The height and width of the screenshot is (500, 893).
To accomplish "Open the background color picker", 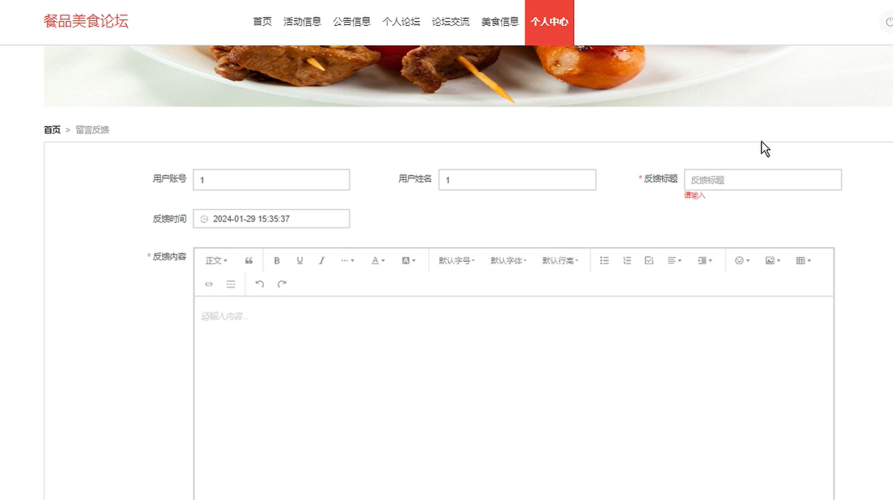I will [x=409, y=260].
